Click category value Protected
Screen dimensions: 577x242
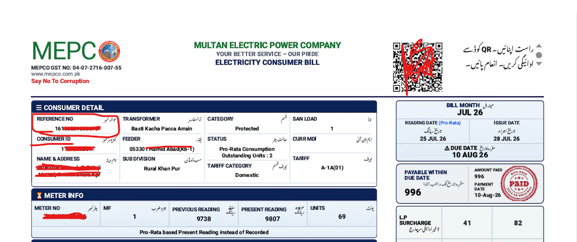[x=247, y=129]
